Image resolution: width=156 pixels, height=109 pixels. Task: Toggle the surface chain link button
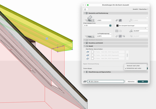[x=127, y=55]
